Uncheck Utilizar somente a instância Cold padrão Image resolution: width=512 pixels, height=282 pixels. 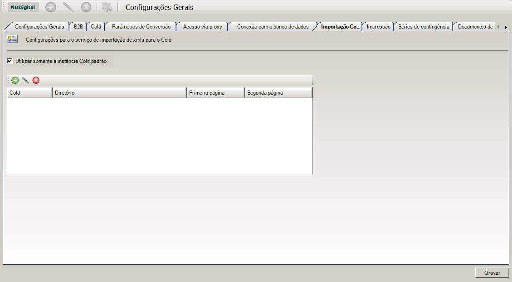[10, 61]
